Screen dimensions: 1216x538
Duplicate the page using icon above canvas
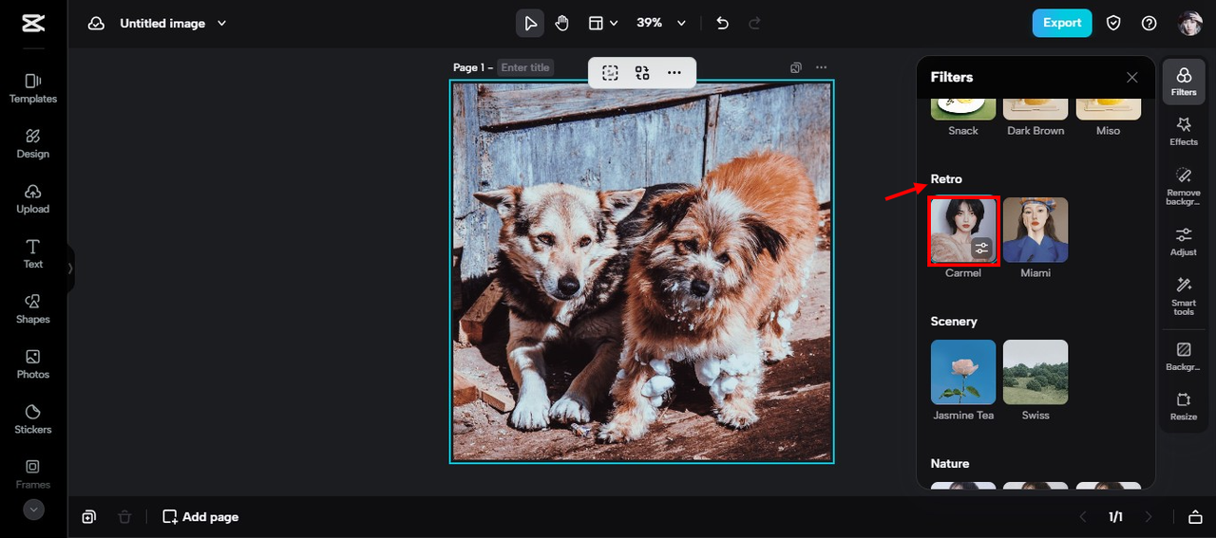796,67
